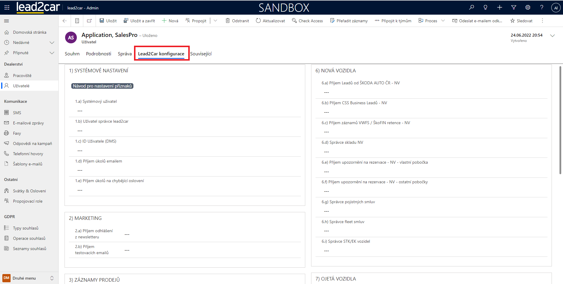Open the app launcher waffle icon
This screenshot has width=563, height=284.
(7, 8)
